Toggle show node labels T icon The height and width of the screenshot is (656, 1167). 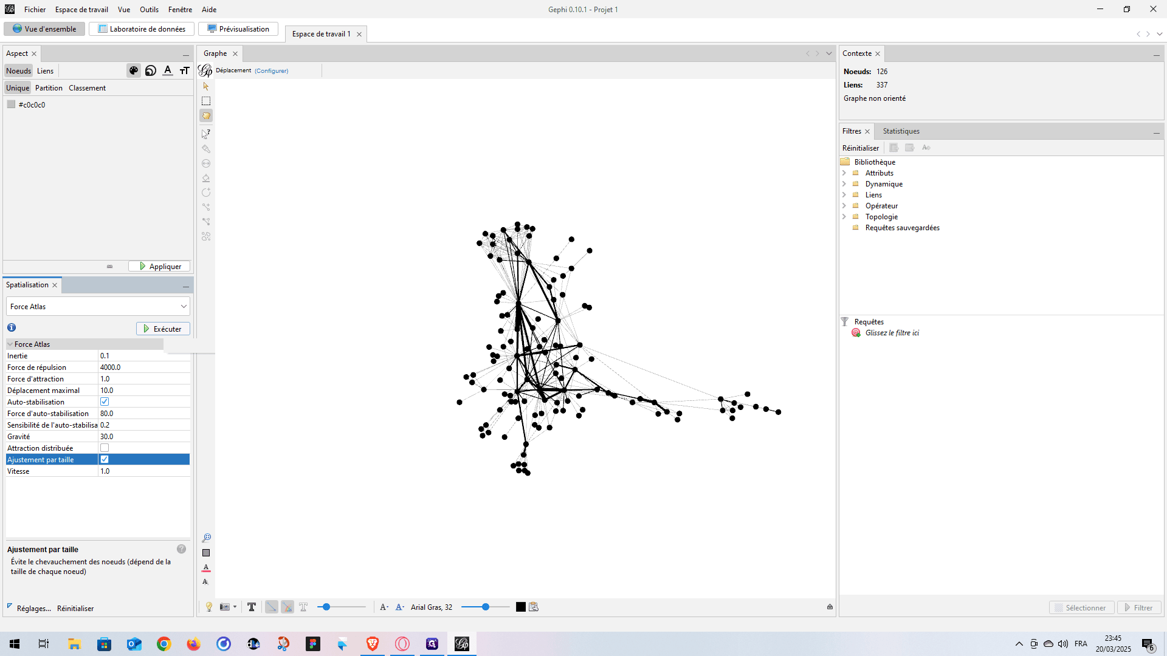(252, 607)
